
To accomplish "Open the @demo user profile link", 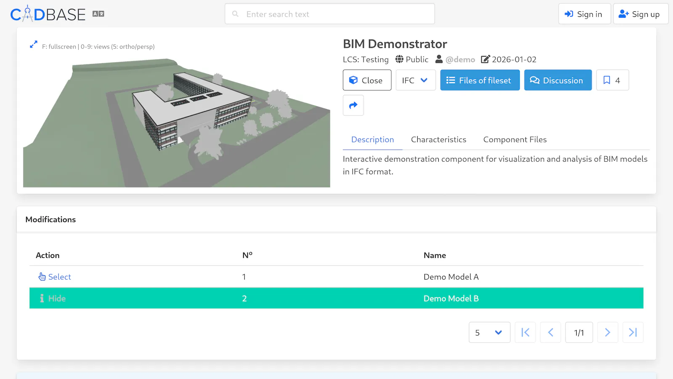I will 460,59.
